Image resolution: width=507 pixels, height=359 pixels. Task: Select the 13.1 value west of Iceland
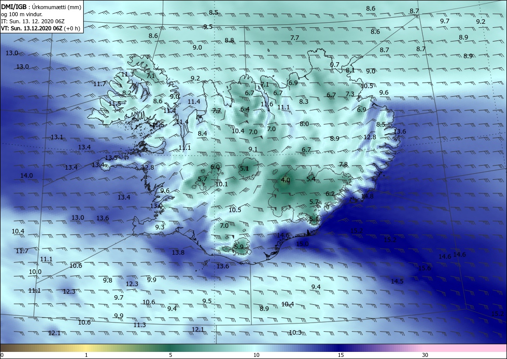57,137
